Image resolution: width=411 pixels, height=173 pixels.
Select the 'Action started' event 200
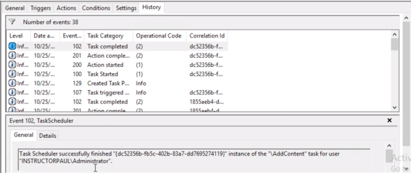pyautogui.click(x=117, y=65)
